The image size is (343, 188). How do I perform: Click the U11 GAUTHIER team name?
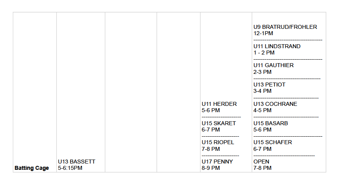click(274, 65)
